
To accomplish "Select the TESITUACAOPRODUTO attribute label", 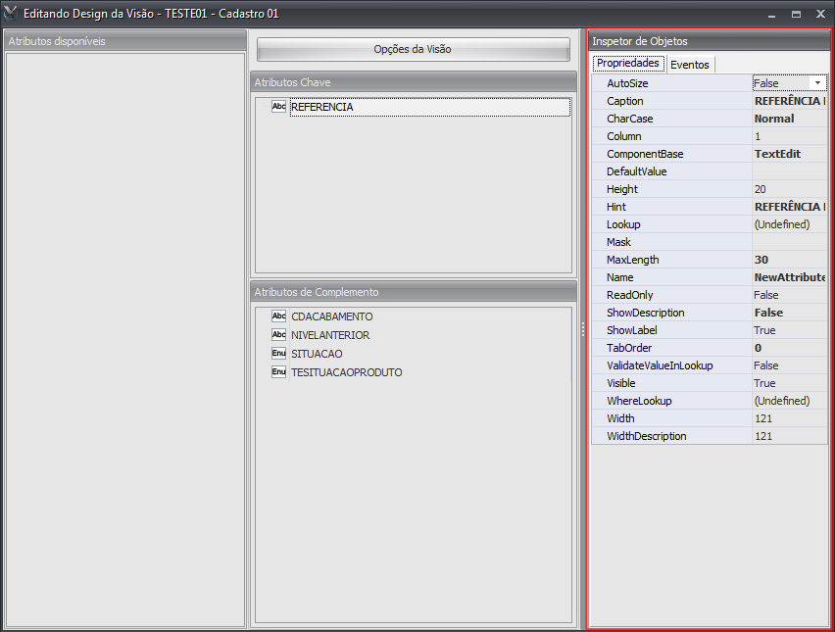I will tap(346, 372).
